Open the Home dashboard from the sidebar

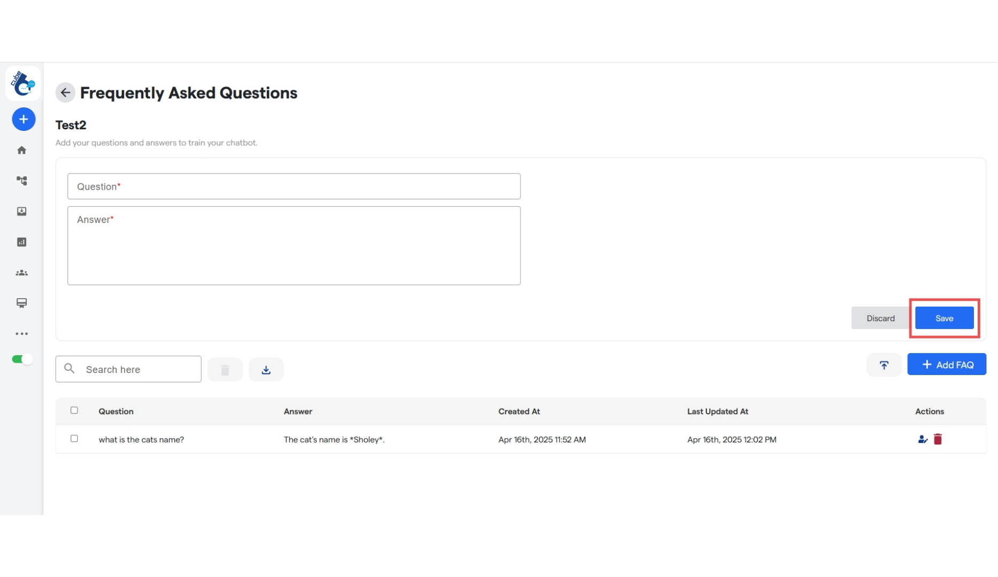(22, 150)
